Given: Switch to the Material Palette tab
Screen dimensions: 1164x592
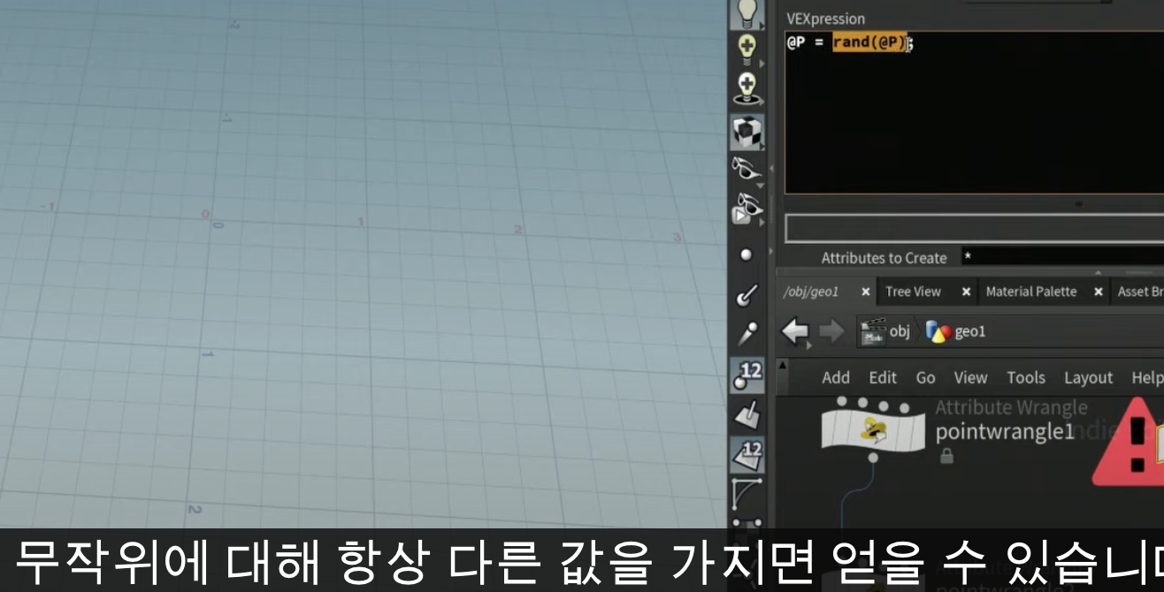Looking at the screenshot, I should tap(1030, 292).
